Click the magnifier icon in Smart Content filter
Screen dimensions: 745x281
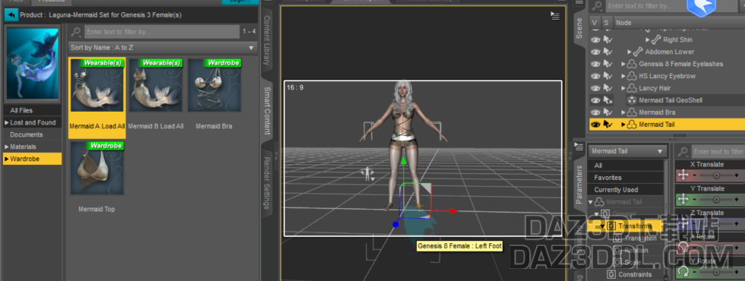coord(75,32)
